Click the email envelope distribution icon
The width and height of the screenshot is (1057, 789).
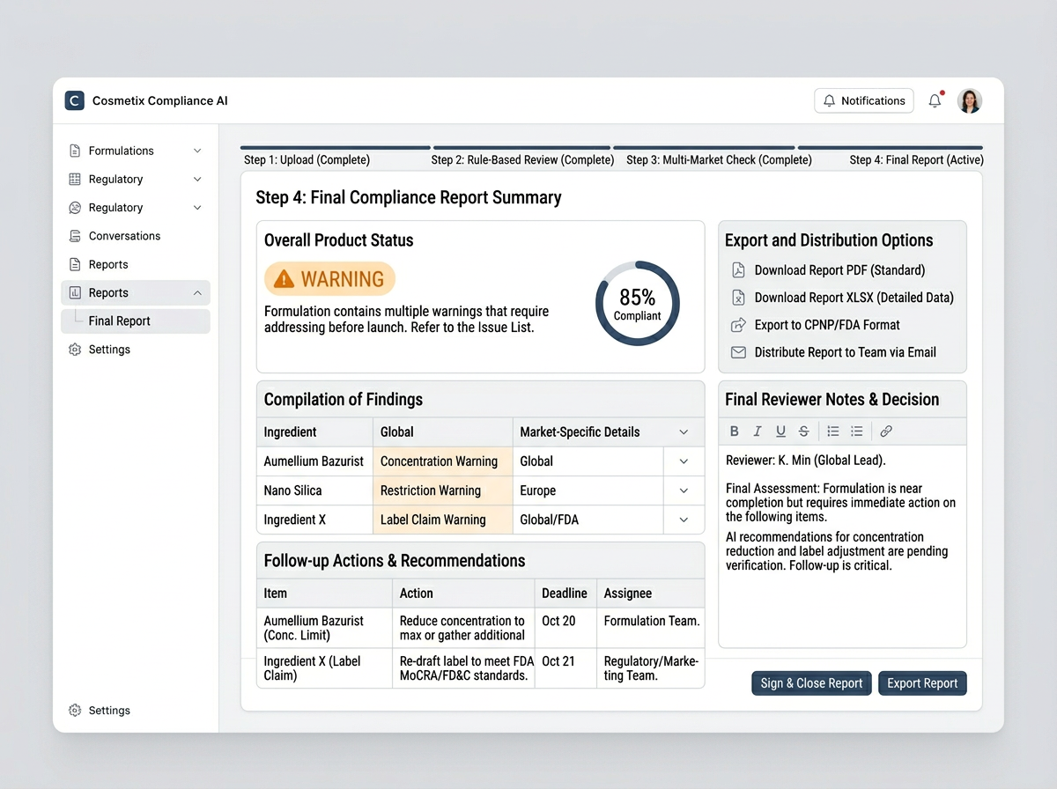tap(738, 352)
